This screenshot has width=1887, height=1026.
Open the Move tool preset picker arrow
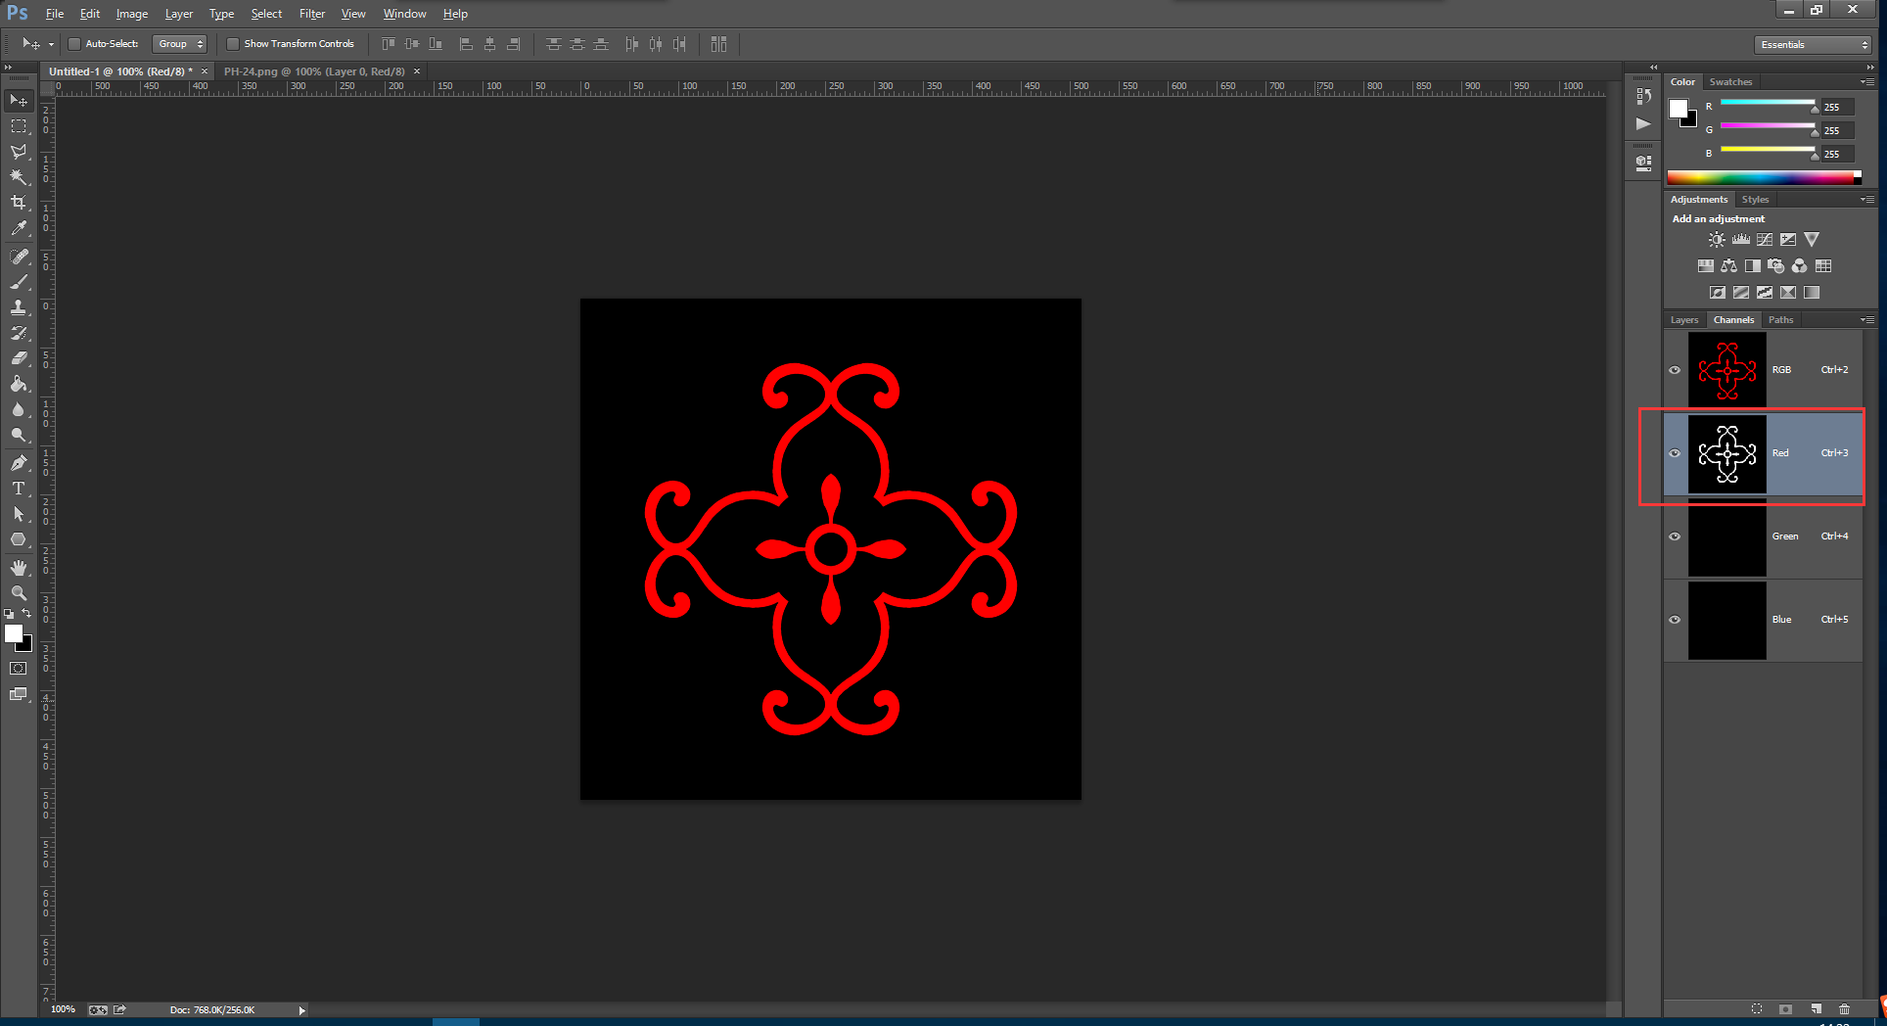51,44
